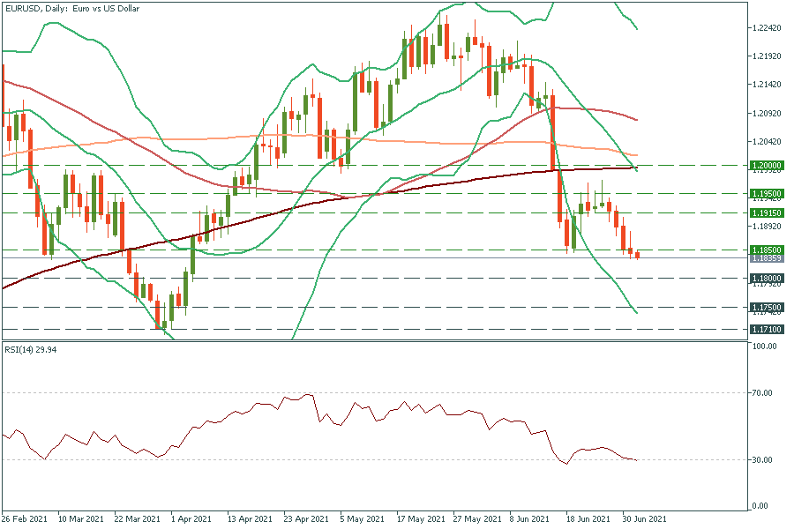Click the 1.22420 value on price axis
This screenshot has width=794, height=529.
tap(764, 28)
